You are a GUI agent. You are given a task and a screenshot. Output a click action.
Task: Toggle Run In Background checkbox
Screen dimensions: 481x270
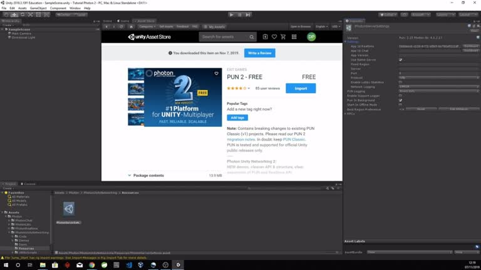[x=400, y=101]
